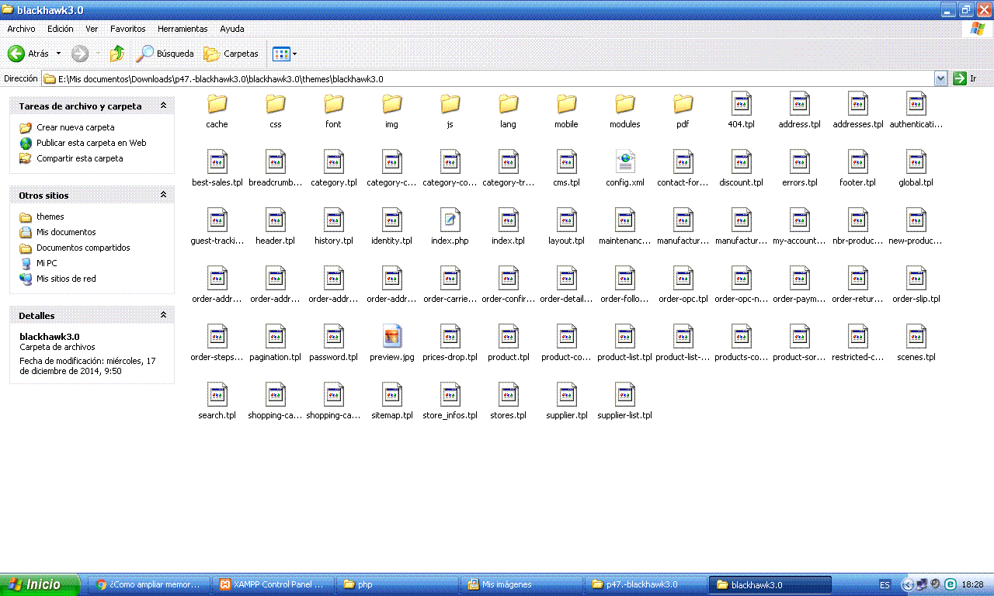Click the Ir go button

point(965,78)
